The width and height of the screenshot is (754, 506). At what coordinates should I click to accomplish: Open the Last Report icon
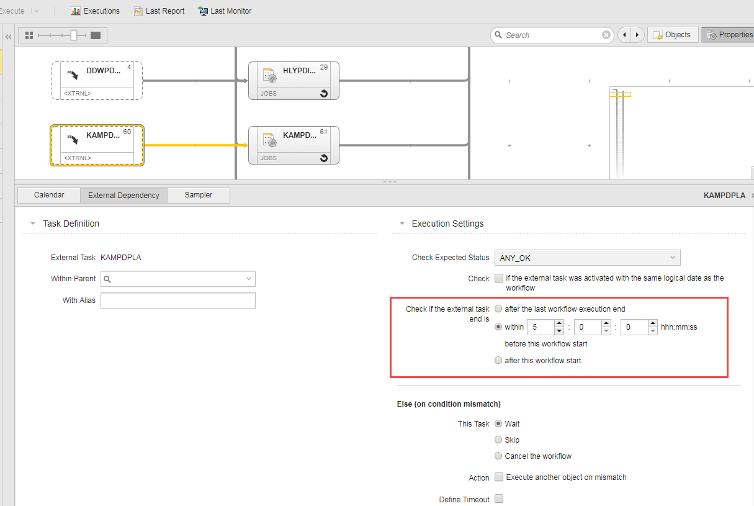pos(138,11)
